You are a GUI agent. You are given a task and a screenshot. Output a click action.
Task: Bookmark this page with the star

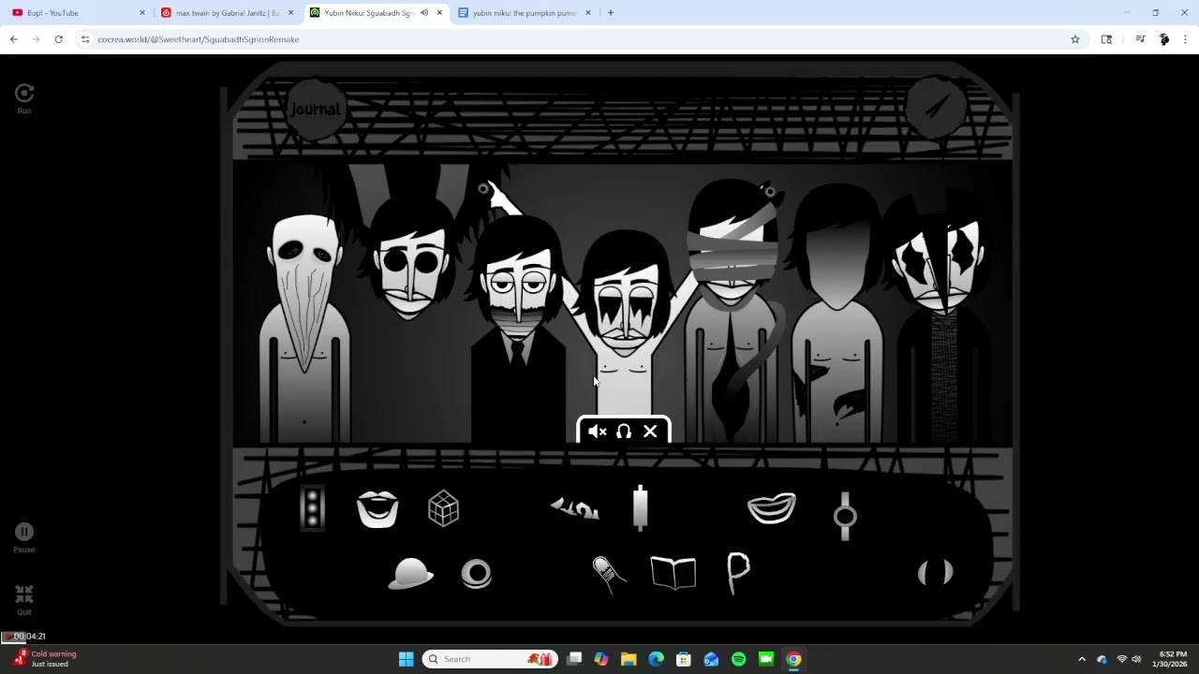(1075, 39)
